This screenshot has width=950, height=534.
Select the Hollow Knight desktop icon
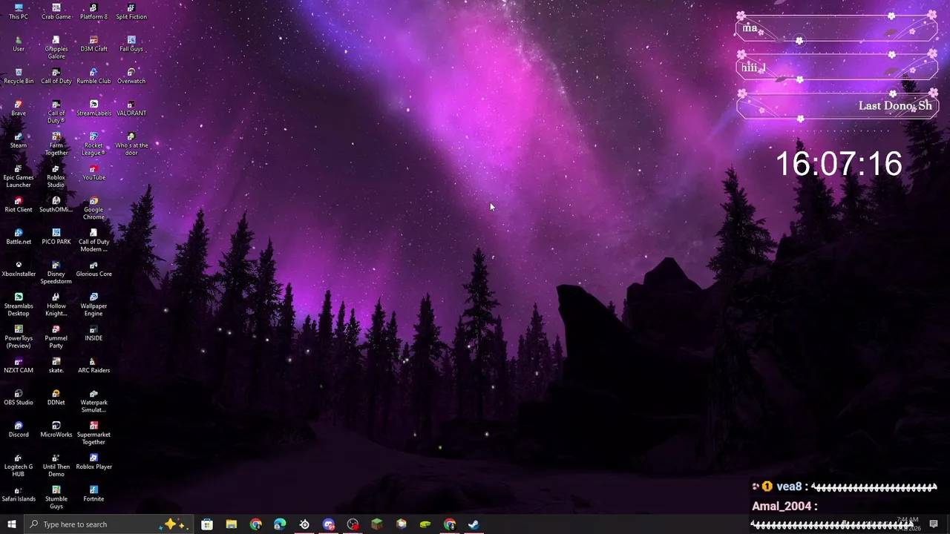[x=56, y=305]
